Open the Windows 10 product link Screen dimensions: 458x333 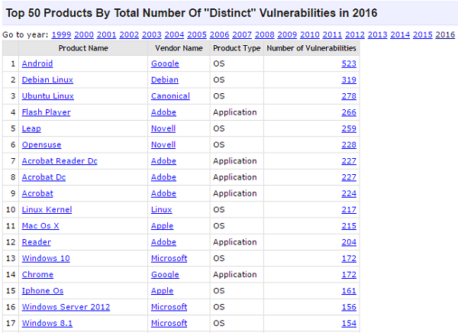pyautogui.click(x=46, y=258)
